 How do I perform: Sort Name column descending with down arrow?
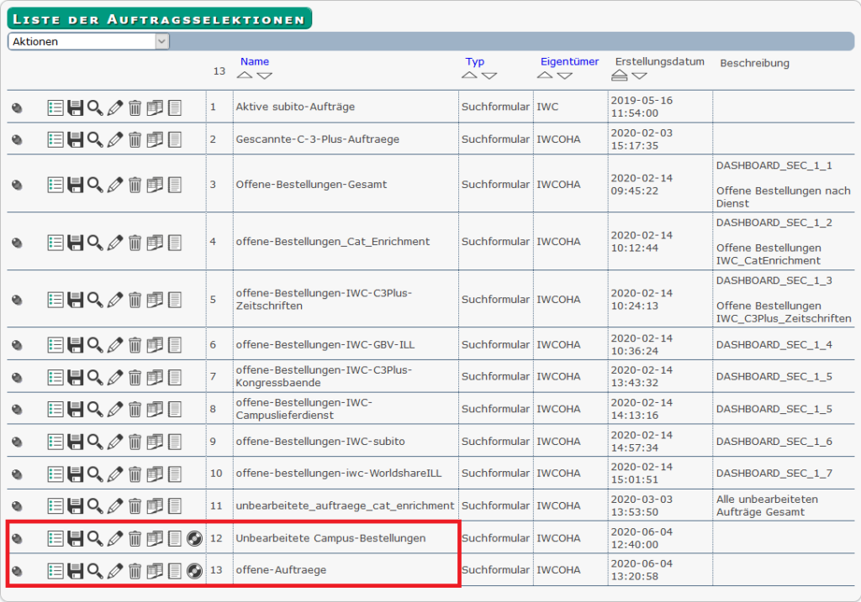pos(265,76)
